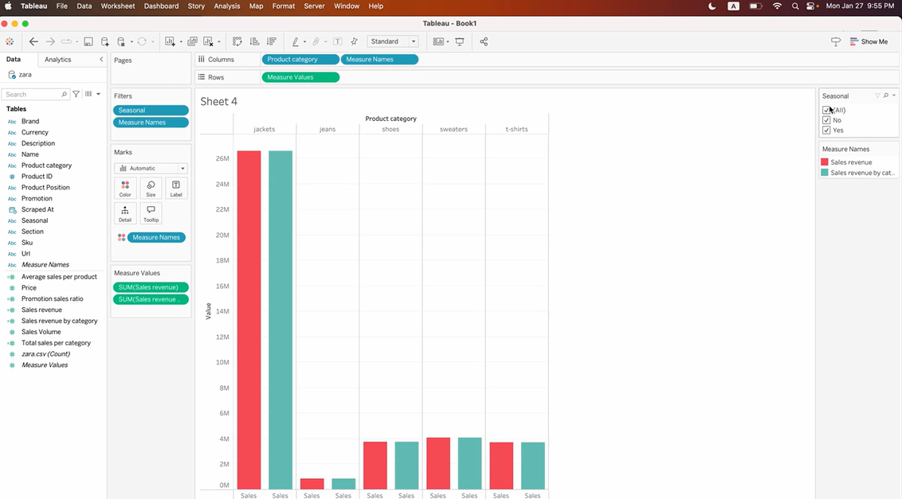Click the Sort Descending icon
The height and width of the screenshot is (499, 902).
[x=272, y=41]
